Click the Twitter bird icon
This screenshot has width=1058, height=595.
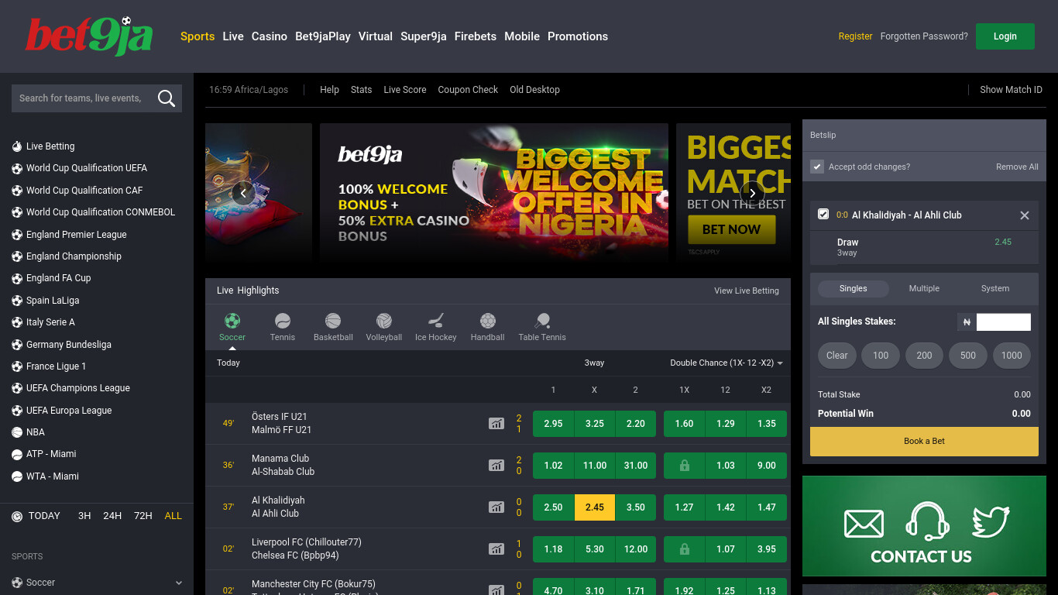click(x=991, y=521)
